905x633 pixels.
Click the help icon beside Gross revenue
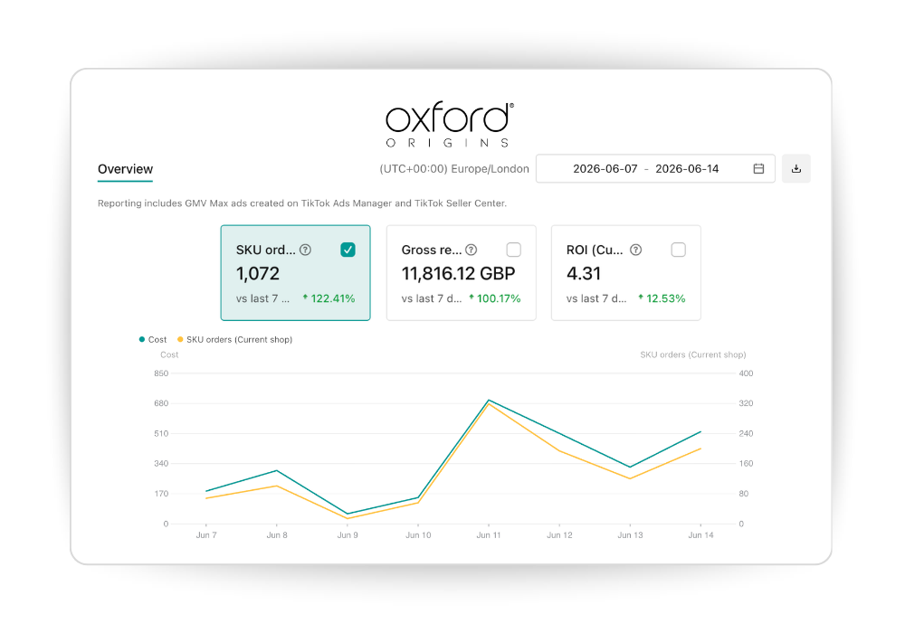point(471,250)
